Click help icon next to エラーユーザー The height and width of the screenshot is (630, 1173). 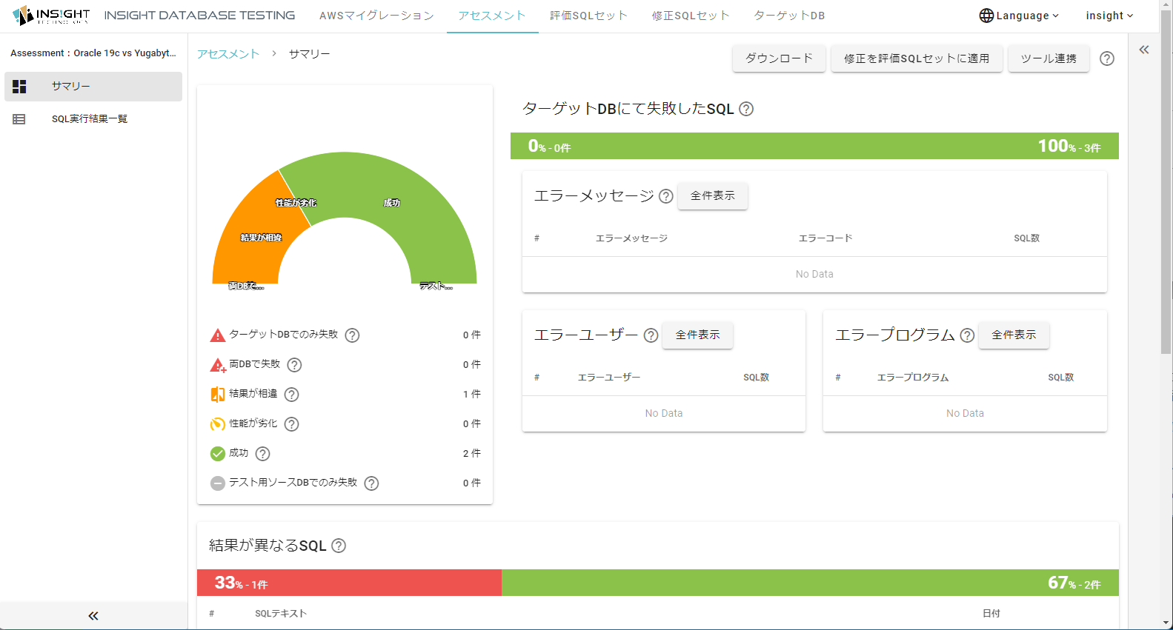point(651,335)
